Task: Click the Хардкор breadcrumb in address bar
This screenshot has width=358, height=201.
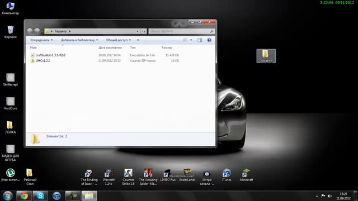Action: tap(61, 31)
